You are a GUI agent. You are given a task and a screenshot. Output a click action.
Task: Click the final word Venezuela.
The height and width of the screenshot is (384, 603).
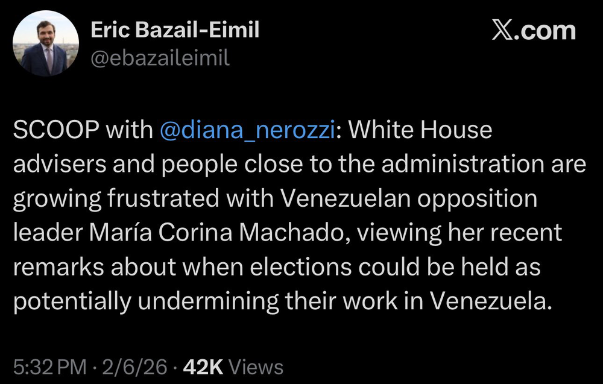coord(491,301)
